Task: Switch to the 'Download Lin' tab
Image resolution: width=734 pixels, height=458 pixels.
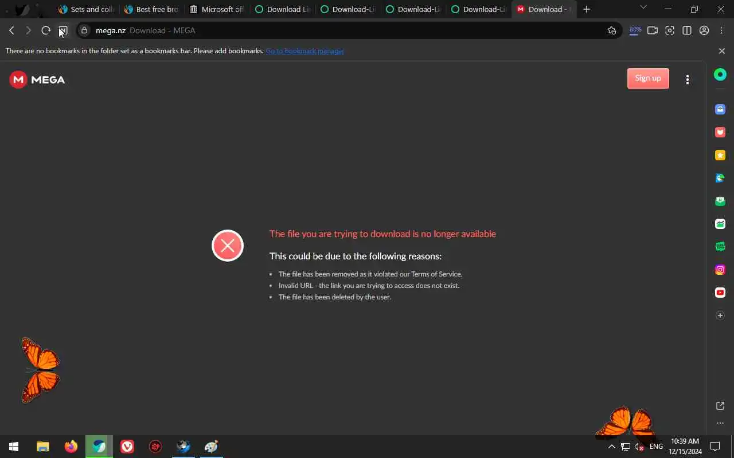Action: (283, 9)
